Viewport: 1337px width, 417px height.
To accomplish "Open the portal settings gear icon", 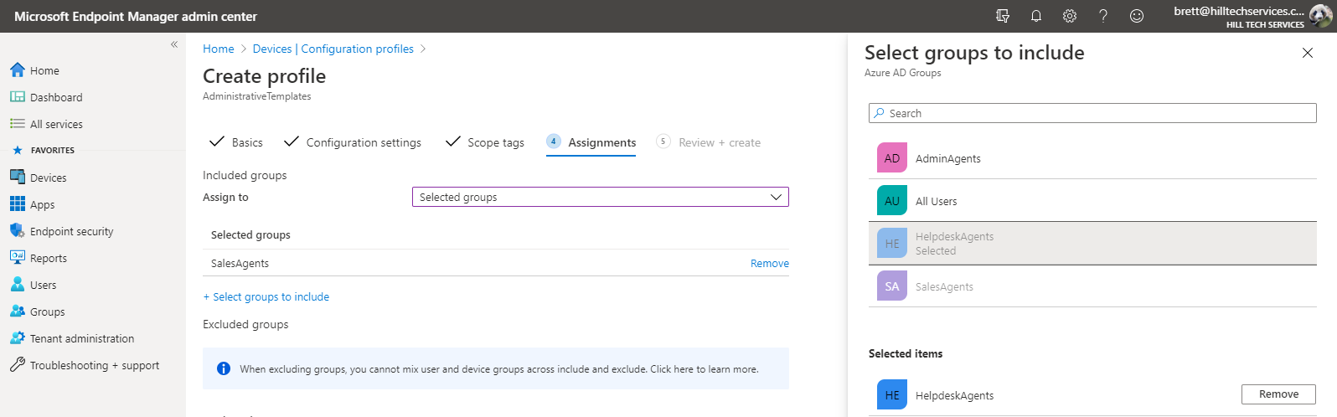I will point(1070,16).
